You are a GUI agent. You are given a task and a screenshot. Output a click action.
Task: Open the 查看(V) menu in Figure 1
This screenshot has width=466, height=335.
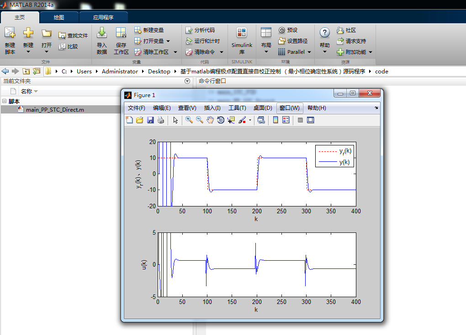pos(187,108)
